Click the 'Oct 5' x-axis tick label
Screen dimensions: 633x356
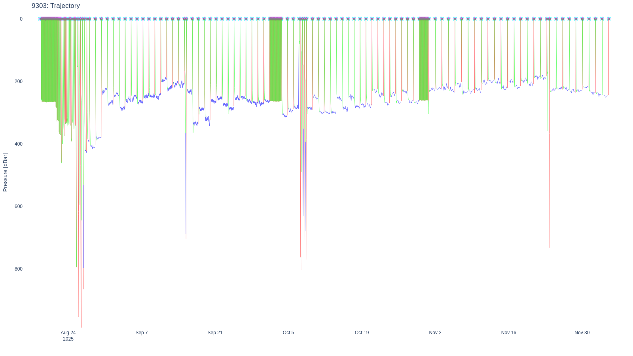point(288,333)
